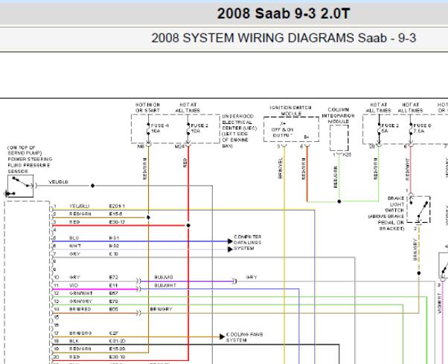Click the "BRN/RED" wire color on pin 14
The height and width of the screenshot is (364, 448).
tap(80, 309)
